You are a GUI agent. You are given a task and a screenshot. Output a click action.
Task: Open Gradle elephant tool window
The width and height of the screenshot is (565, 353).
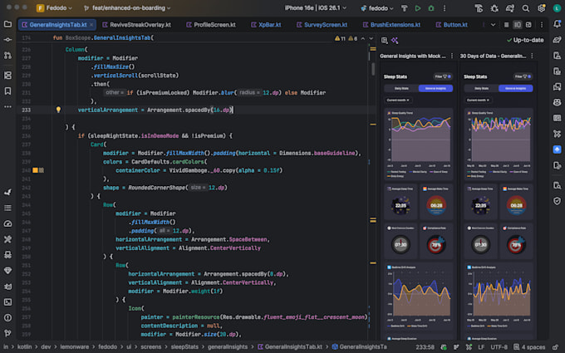(557, 40)
